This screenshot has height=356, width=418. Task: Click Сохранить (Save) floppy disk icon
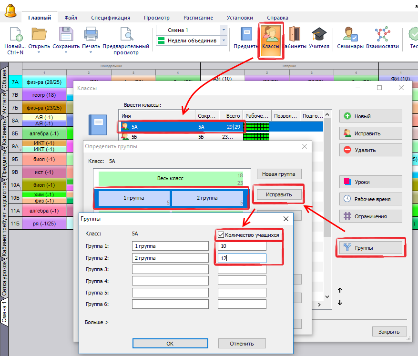(x=66, y=35)
